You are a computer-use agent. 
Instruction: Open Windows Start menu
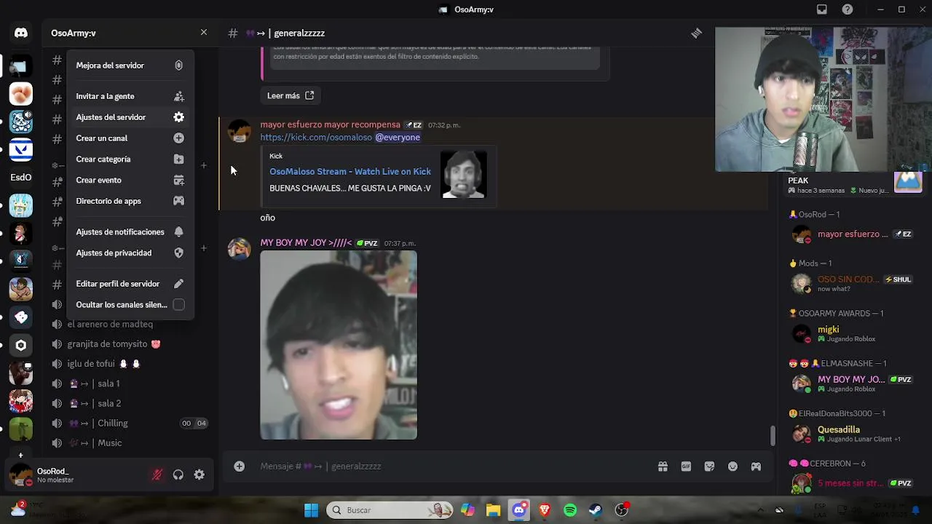pos(311,510)
